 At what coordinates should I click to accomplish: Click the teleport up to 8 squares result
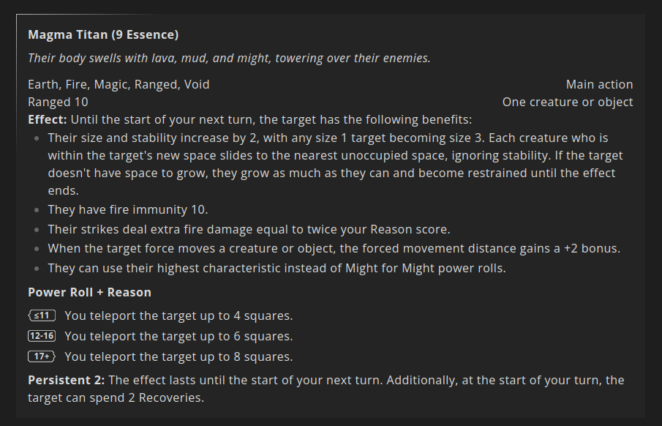(x=178, y=357)
